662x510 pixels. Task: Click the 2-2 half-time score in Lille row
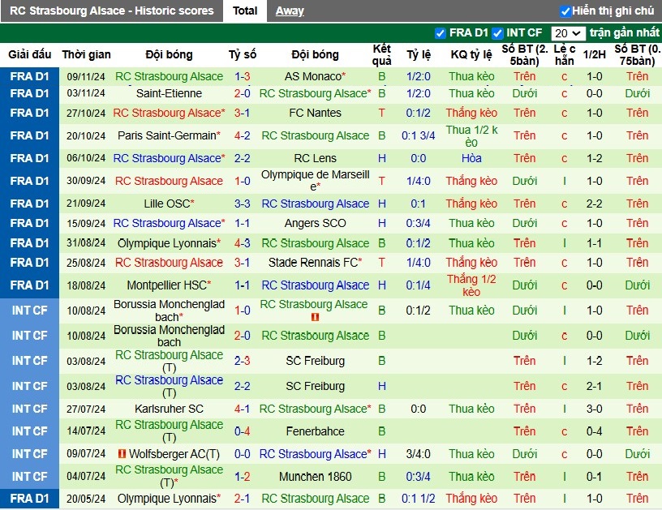point(594,204)
